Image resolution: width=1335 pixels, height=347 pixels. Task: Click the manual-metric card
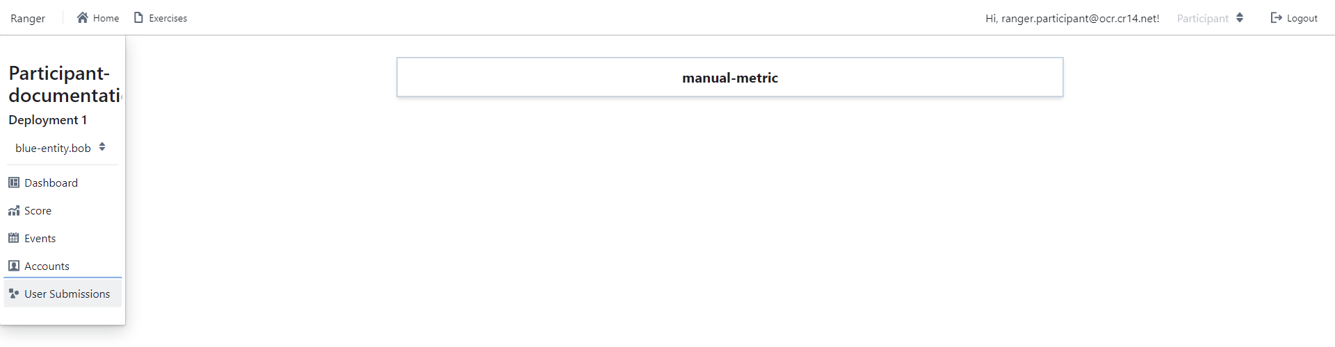(729, 77)
